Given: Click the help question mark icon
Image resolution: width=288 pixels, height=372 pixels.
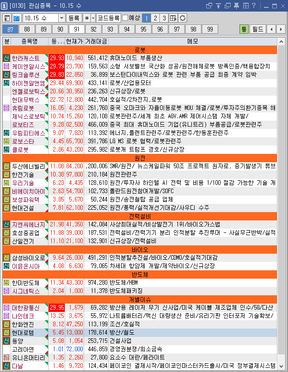Looking at the screenshot, I should [x=253, y=6].
